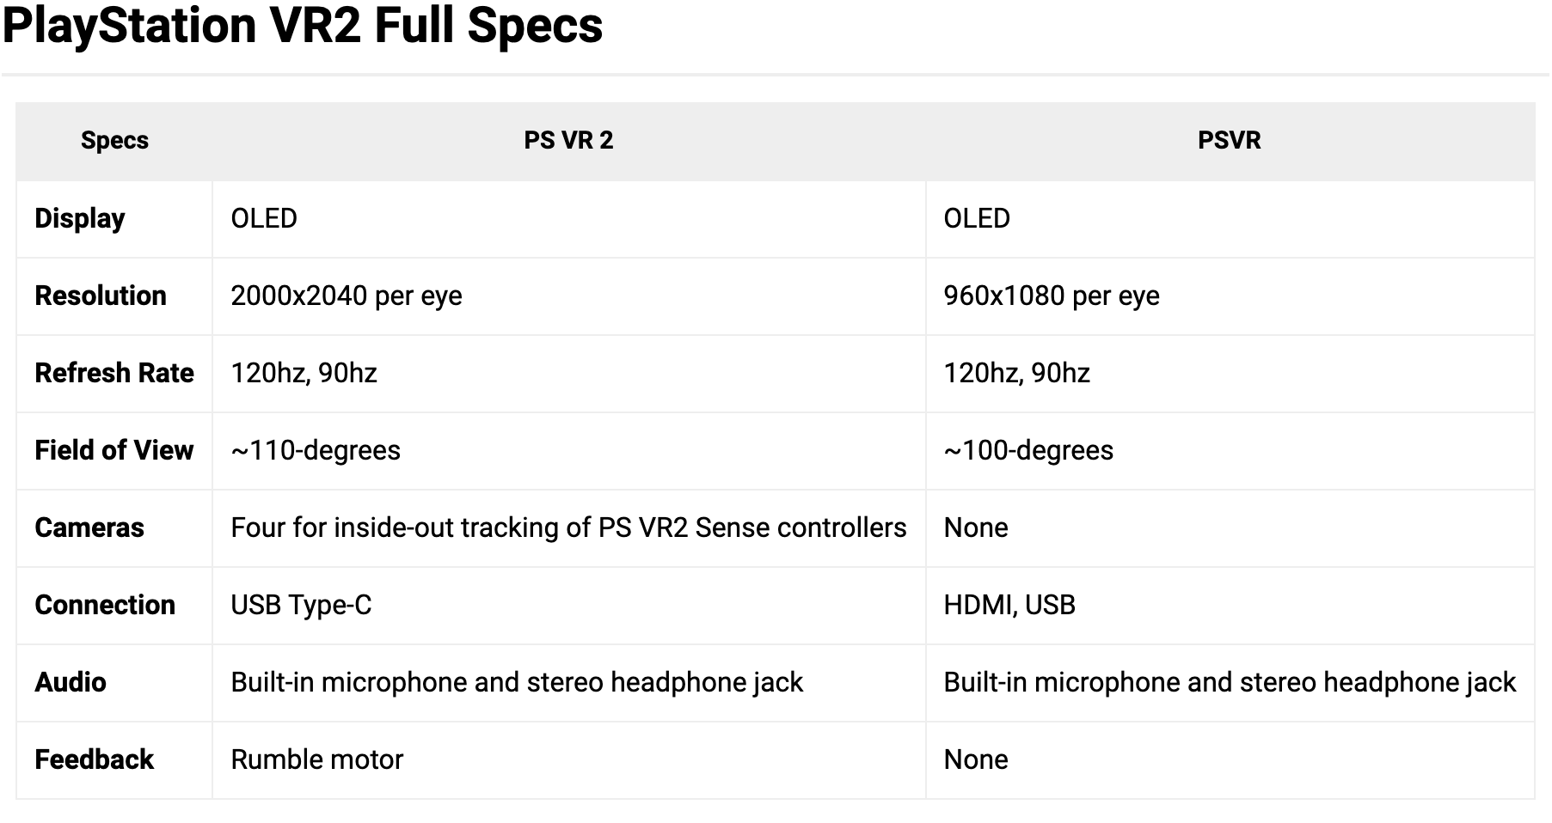Click the 2000x2040 per eye cell

click(347, 296)
